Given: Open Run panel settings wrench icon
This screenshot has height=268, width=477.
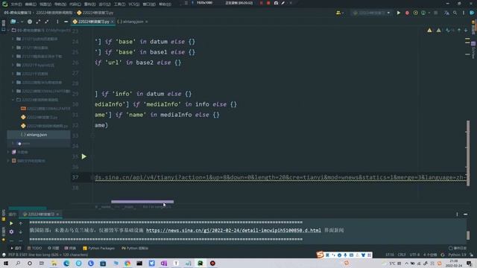Looking at the screenshot, I should 11,232.
